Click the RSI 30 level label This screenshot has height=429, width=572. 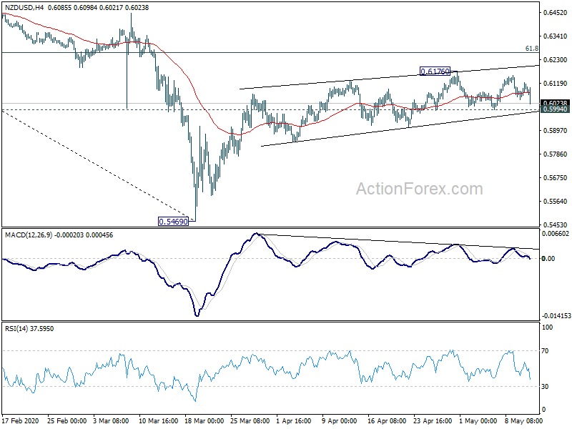pyautogui.click(x=545, y=386)
